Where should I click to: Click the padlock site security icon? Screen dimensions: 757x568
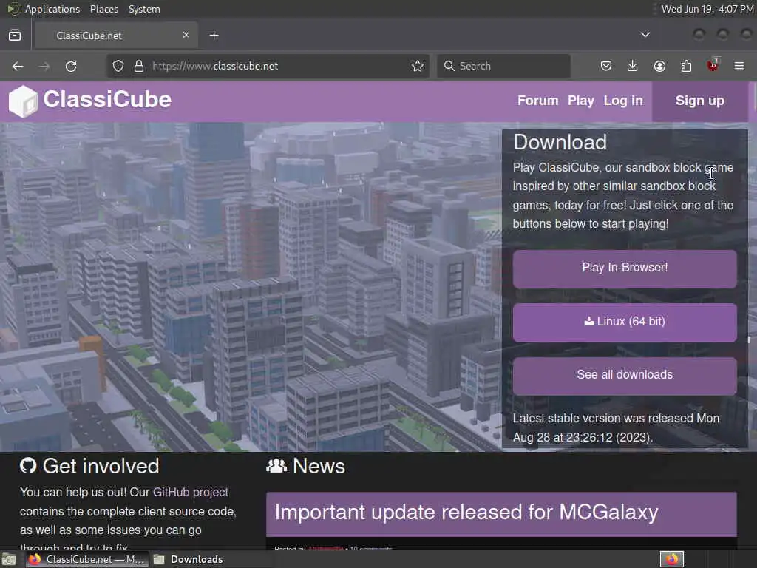[x=139, y=66]
